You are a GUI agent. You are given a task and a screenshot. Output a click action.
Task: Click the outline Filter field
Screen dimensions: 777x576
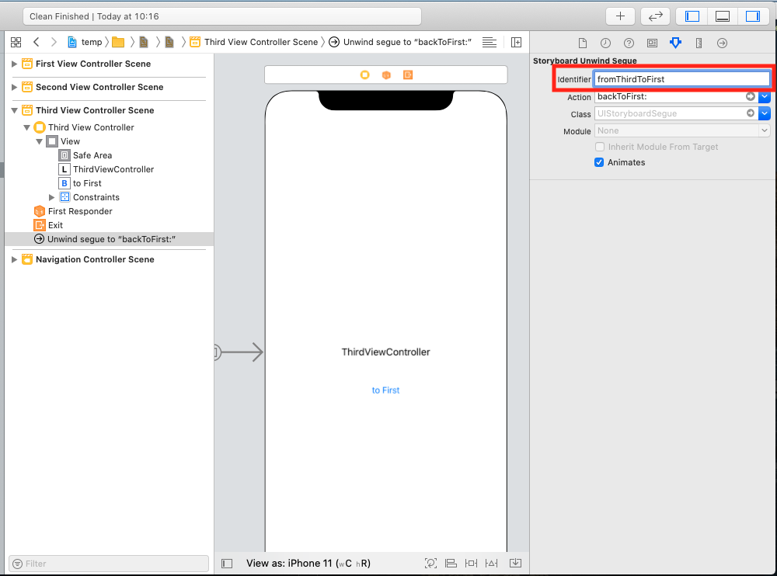(109, 564)
